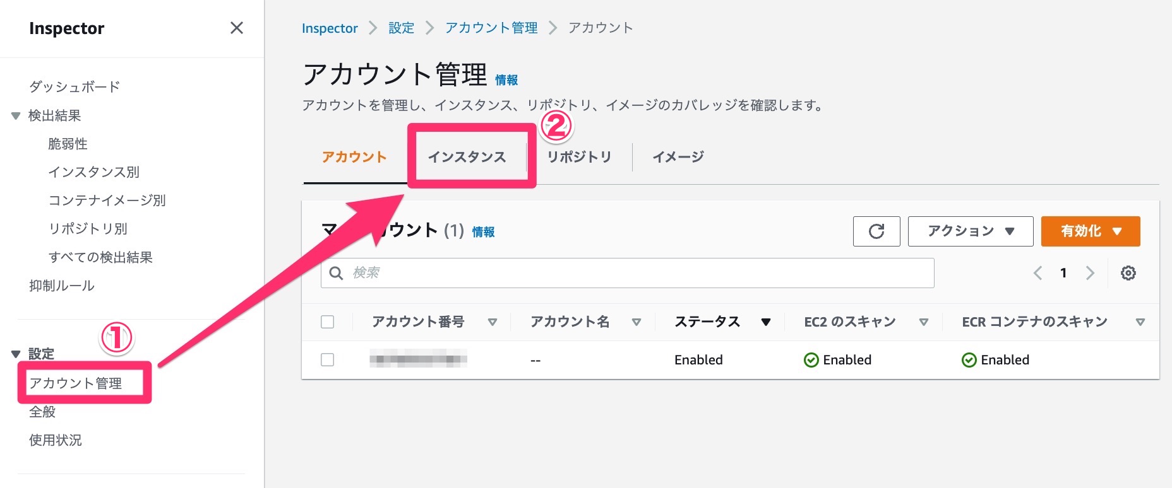Check the account row checkbox
This screenshot has width=1172, height=488.
click(x=328, y=359)
